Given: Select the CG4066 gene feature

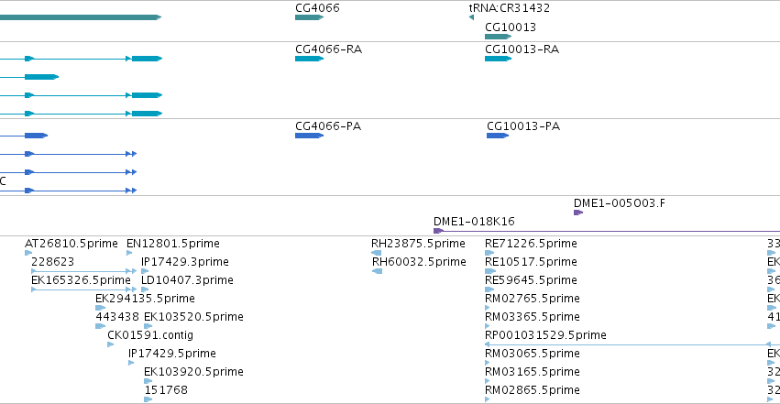Looking at the screenshot, I should 309,17.
